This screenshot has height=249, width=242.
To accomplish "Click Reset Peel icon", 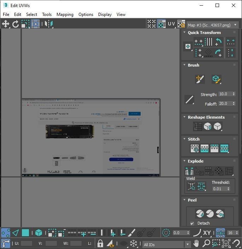I will click(x=220, y=214).
